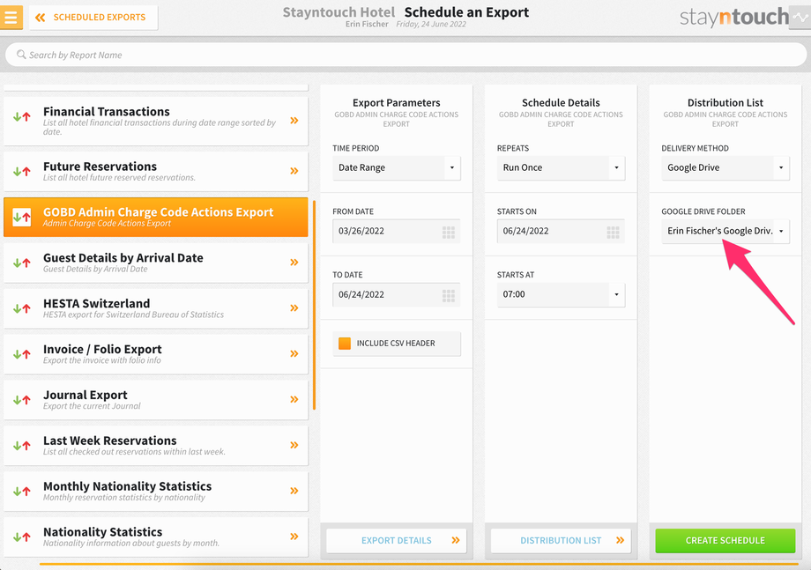Click Monthly Nationality Statistics arrows icon
The height and width of the screenshot is (570, 811).
coord(22,491)
